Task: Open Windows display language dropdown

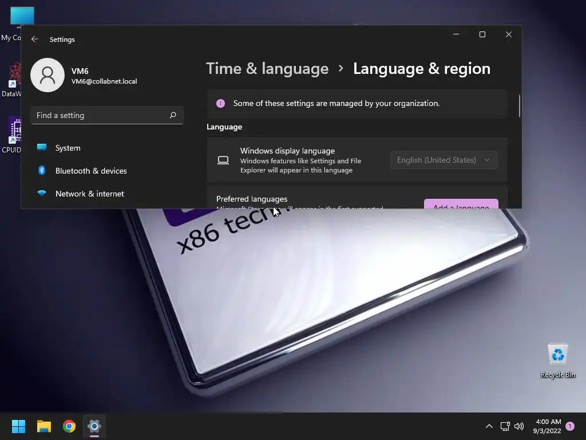Action: pos(444,160)
